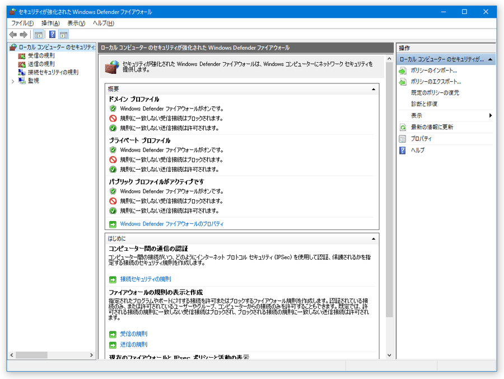The image size is (504, 379).
Task: Click tree pane horizontal scroll right arrow
Action: [92, 355]
